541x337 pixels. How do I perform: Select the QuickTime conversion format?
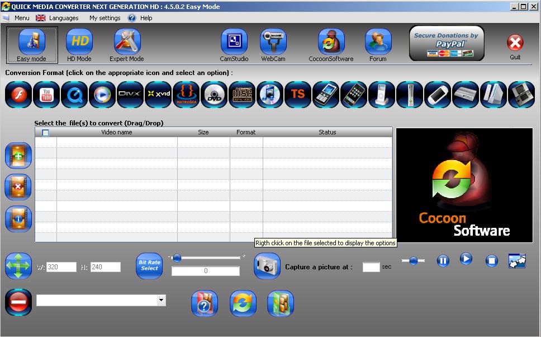coord(74,95)
